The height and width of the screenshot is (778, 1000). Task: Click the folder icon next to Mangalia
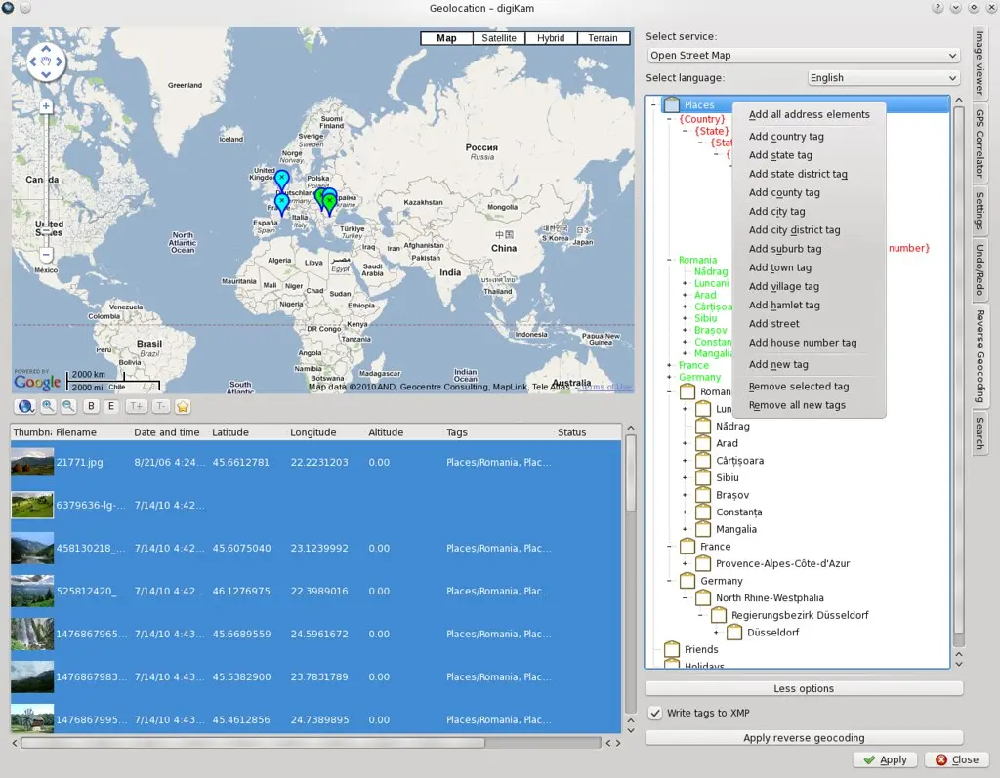tap(703, 529)
